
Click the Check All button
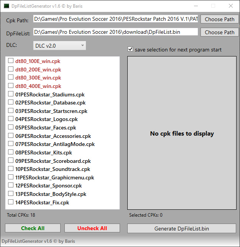tap(33, 228)
